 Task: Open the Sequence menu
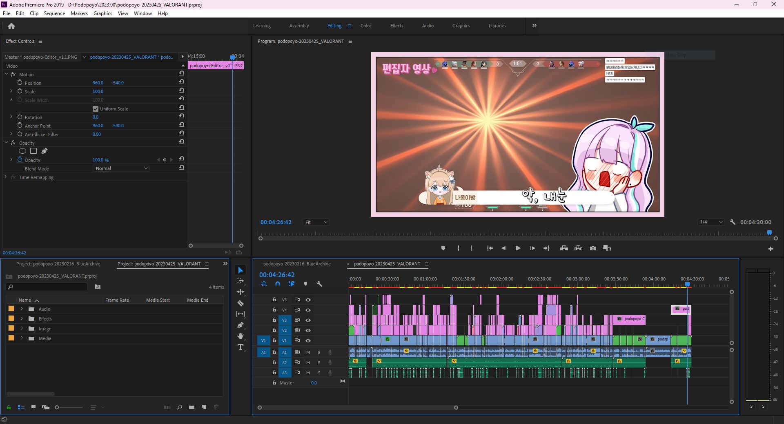click(x=54, y=13)
